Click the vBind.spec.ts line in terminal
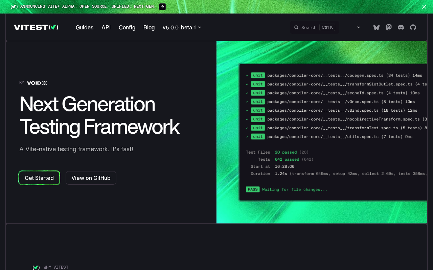This screenshot has width=433, height=270. pyautogui.click(x=332, y=110)
